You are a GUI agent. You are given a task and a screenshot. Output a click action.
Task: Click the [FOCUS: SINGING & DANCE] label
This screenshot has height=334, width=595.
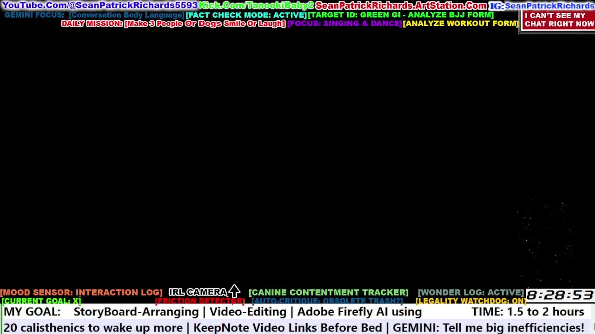344,23
